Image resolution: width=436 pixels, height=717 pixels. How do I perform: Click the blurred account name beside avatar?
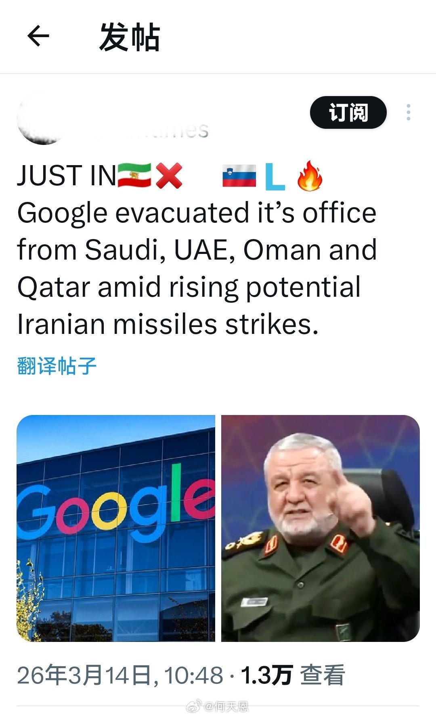[161, 130]
